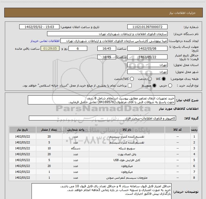Click the request creator field مینا بیهوشی
The width and height of the screenshot is (206, 199).
[114, 41]
